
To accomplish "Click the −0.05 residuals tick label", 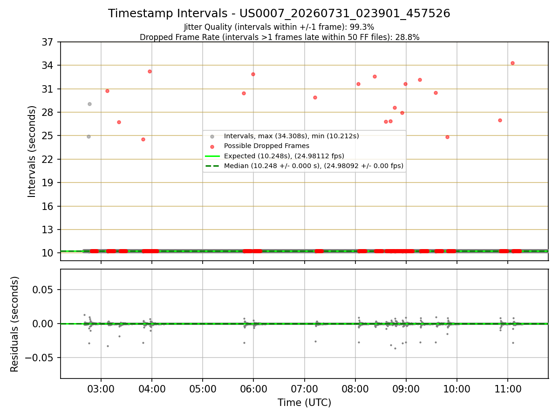I will point(41,358).
